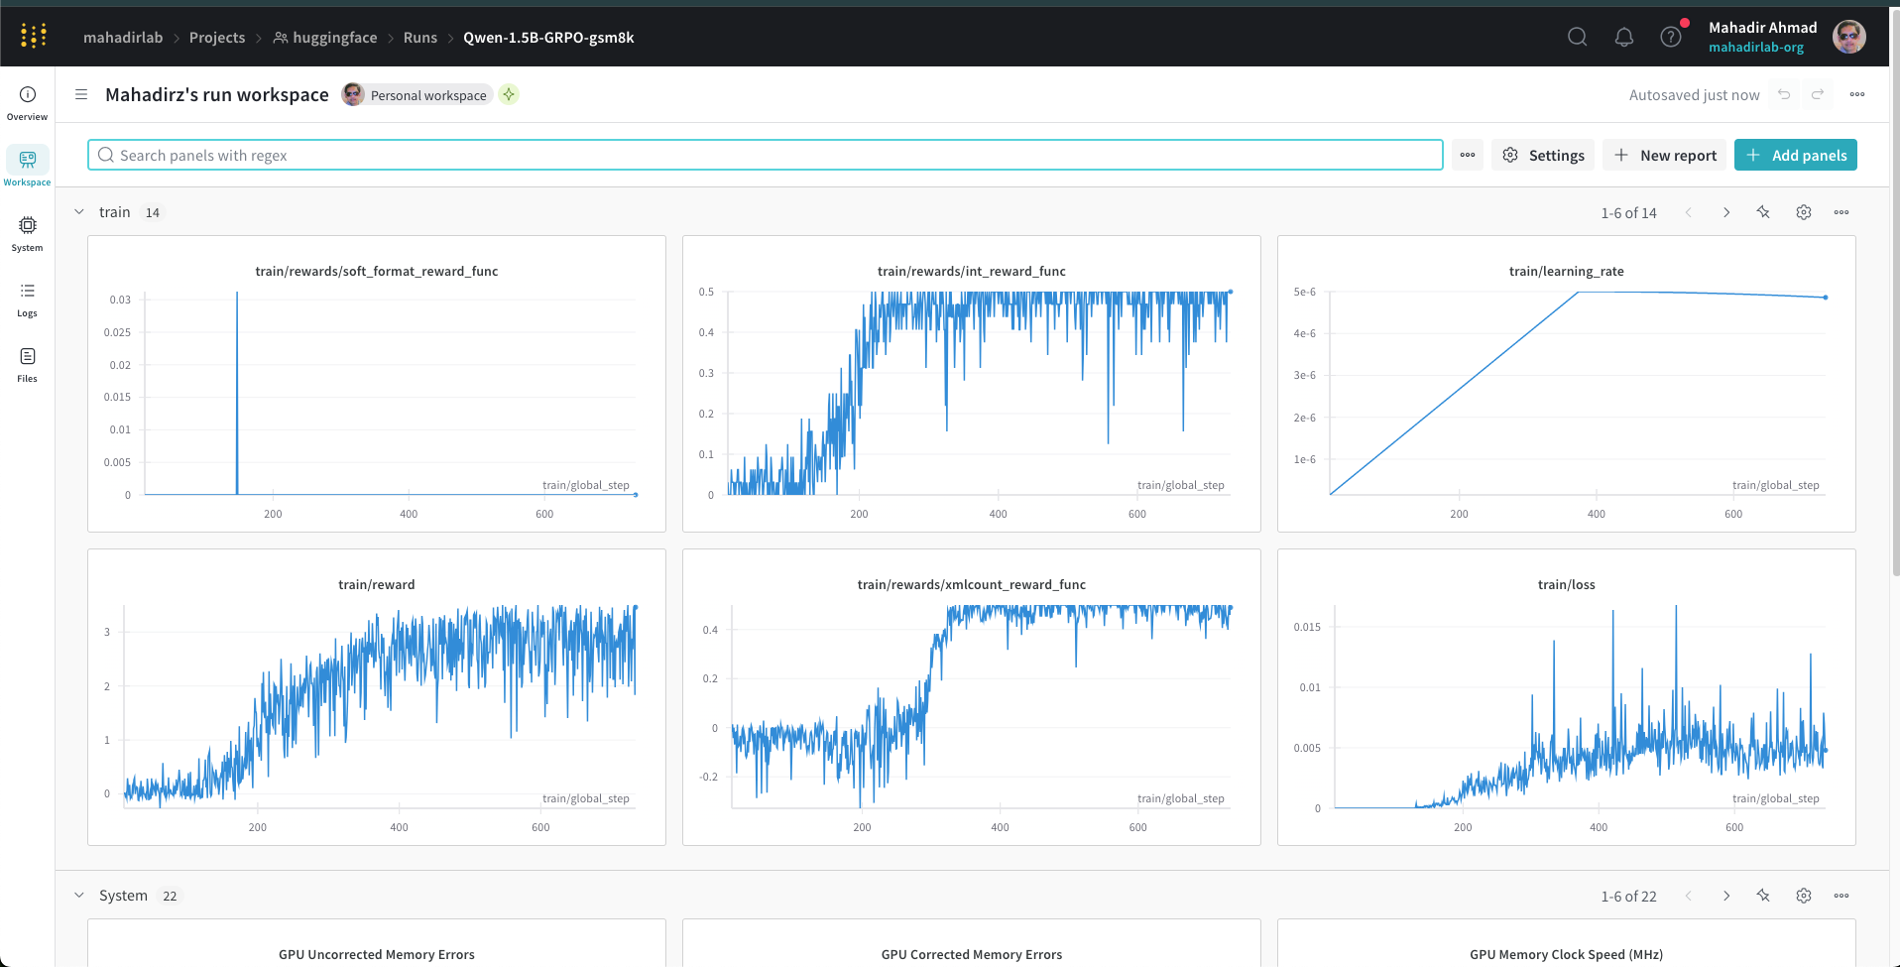This screenshot has height=967, width=1900.
Task: Open notifications bell
Action: (x=1623, y=37)
